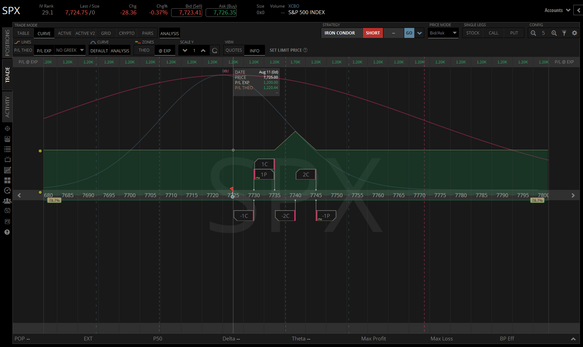The image size is (583, 347).
Task: Click the -1P short put leg marker
Action: click(326, 216)
